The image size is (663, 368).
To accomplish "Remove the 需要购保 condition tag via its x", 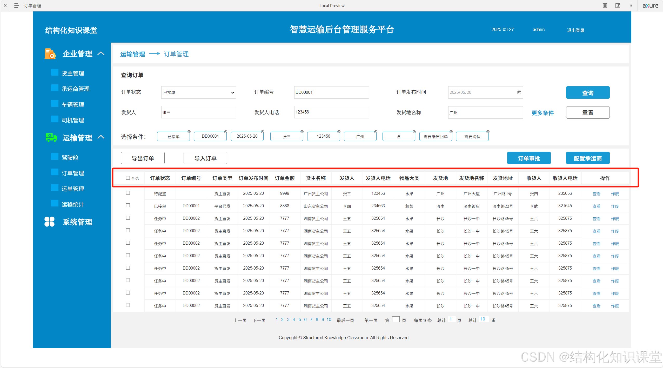I will 488,132.
